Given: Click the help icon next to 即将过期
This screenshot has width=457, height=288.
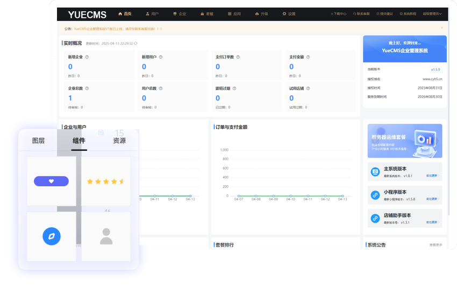Looking at the screenshot, I should coord(234,88).
